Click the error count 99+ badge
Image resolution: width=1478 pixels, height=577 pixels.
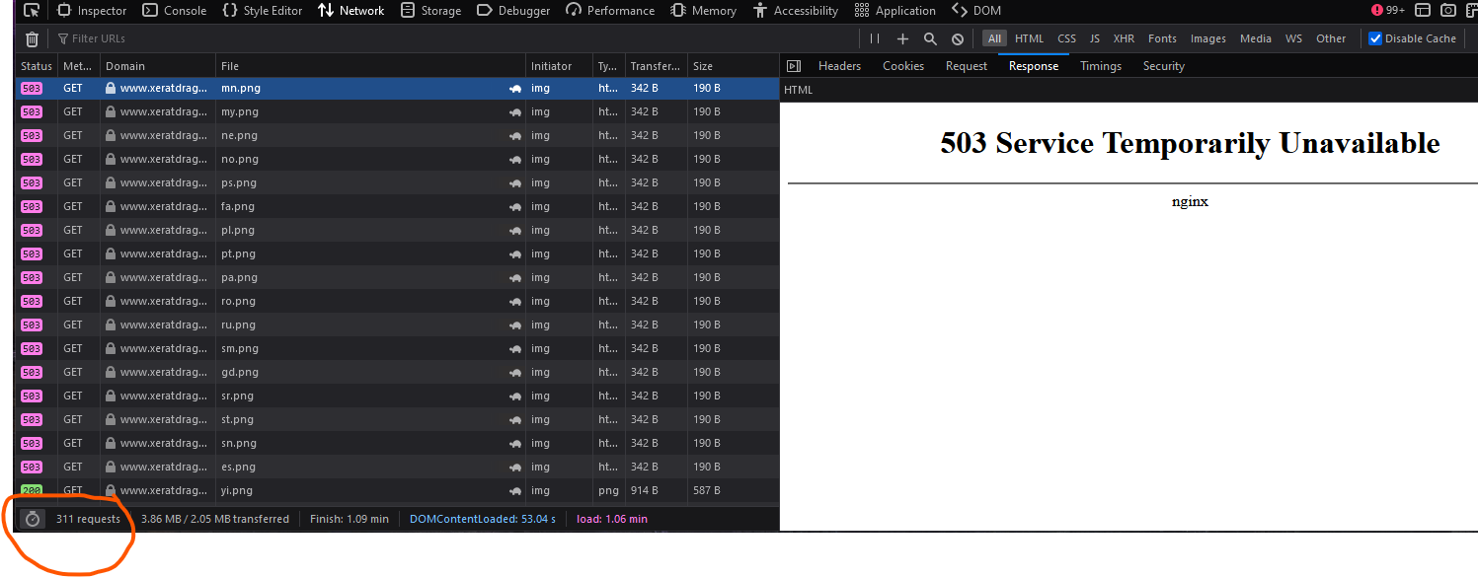coord(1388,11)
